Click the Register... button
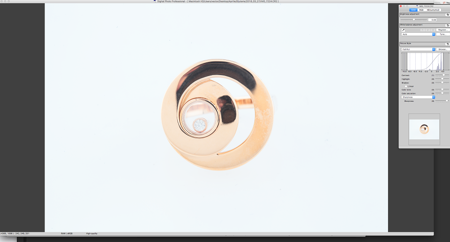The height and width of the screenshot is (242, 450). [x=443, y=30]
